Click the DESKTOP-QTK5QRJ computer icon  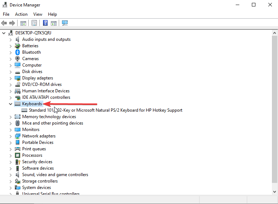point(11,33)
